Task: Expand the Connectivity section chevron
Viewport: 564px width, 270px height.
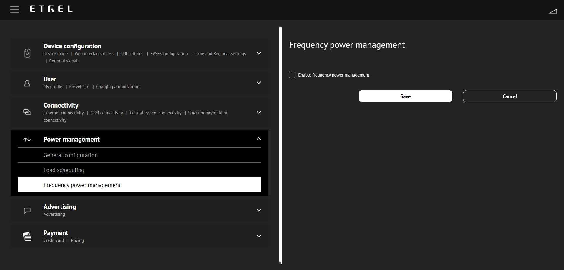Action: [259, 112]
